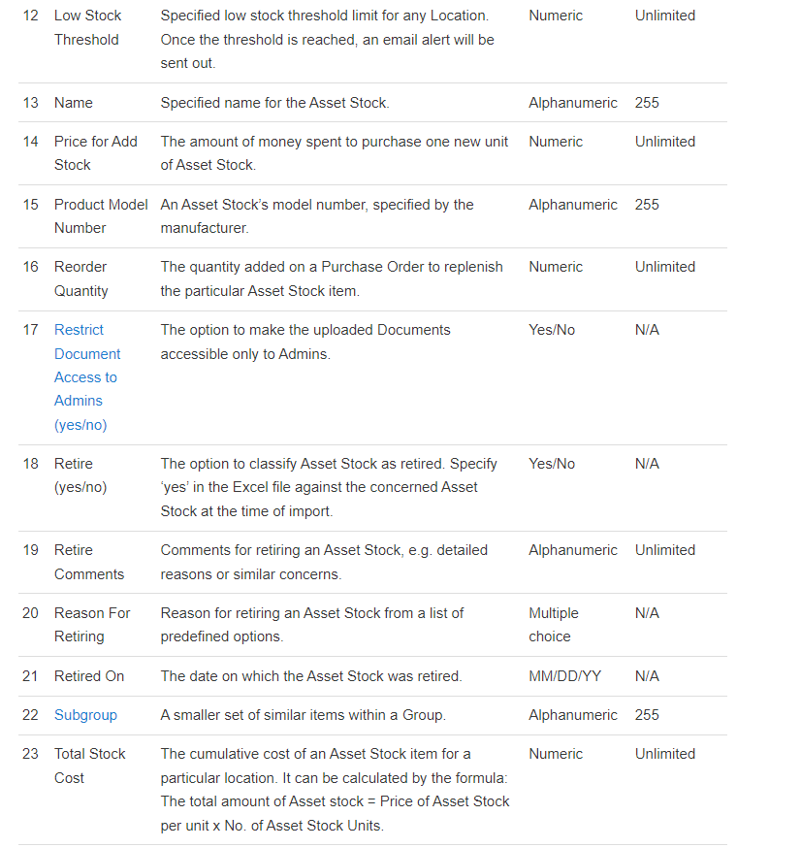This screenshot has width=801, height=848.
Task: Select the MM/DD/YY format cell
Action: pyautogui.click(x=564, y=676)
